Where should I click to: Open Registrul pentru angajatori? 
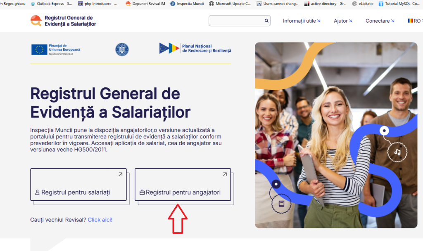[x=183, y=185]
